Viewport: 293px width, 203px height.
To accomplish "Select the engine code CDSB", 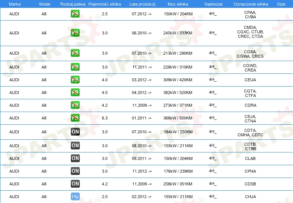I will pyautogui.click(x=250, y=184).
